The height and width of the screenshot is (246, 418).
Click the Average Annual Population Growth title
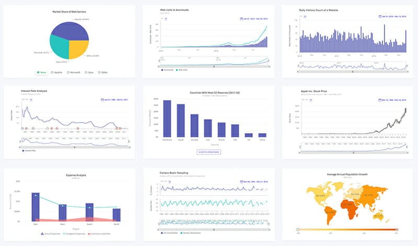pyautogui.click(x=347, y=174)
